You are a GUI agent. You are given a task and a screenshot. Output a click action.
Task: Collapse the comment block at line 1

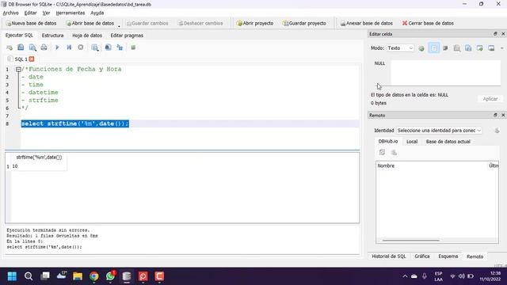tap(18, 69)
